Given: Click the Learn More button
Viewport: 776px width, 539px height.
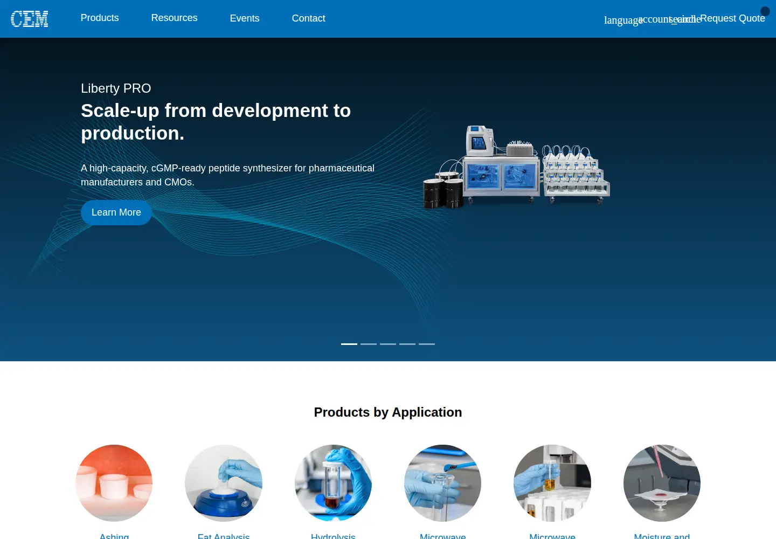Looking at the screenshot, I should (116, 212).
